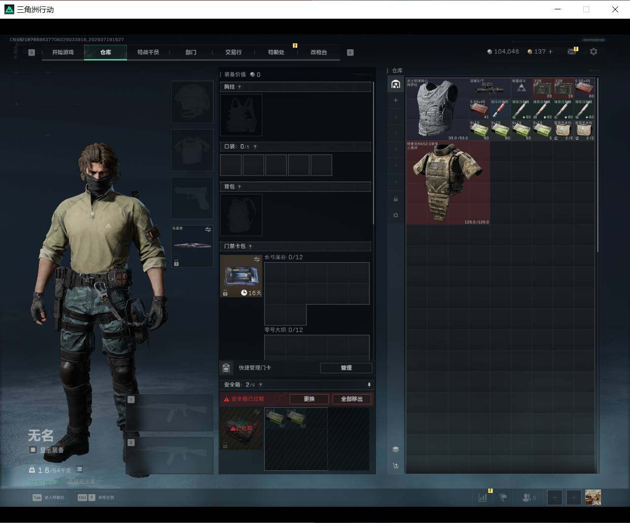Click the flag icon in bottom bar
630x523 pixels.
[503, 497]
